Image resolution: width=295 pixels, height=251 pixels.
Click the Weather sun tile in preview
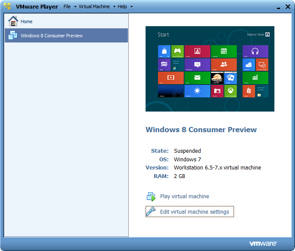(x=197, y=91)
